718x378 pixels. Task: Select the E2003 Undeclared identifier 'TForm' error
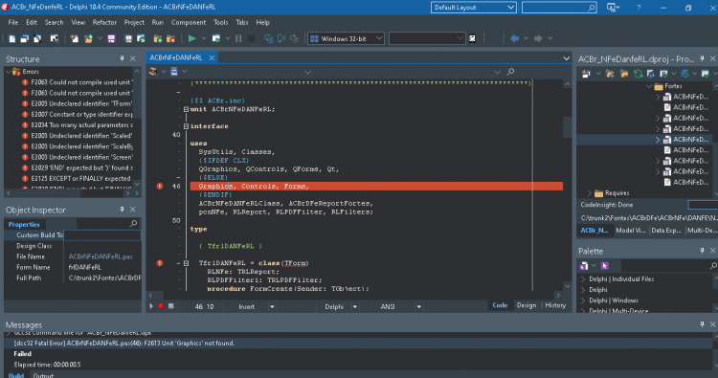tap(81, 104)
